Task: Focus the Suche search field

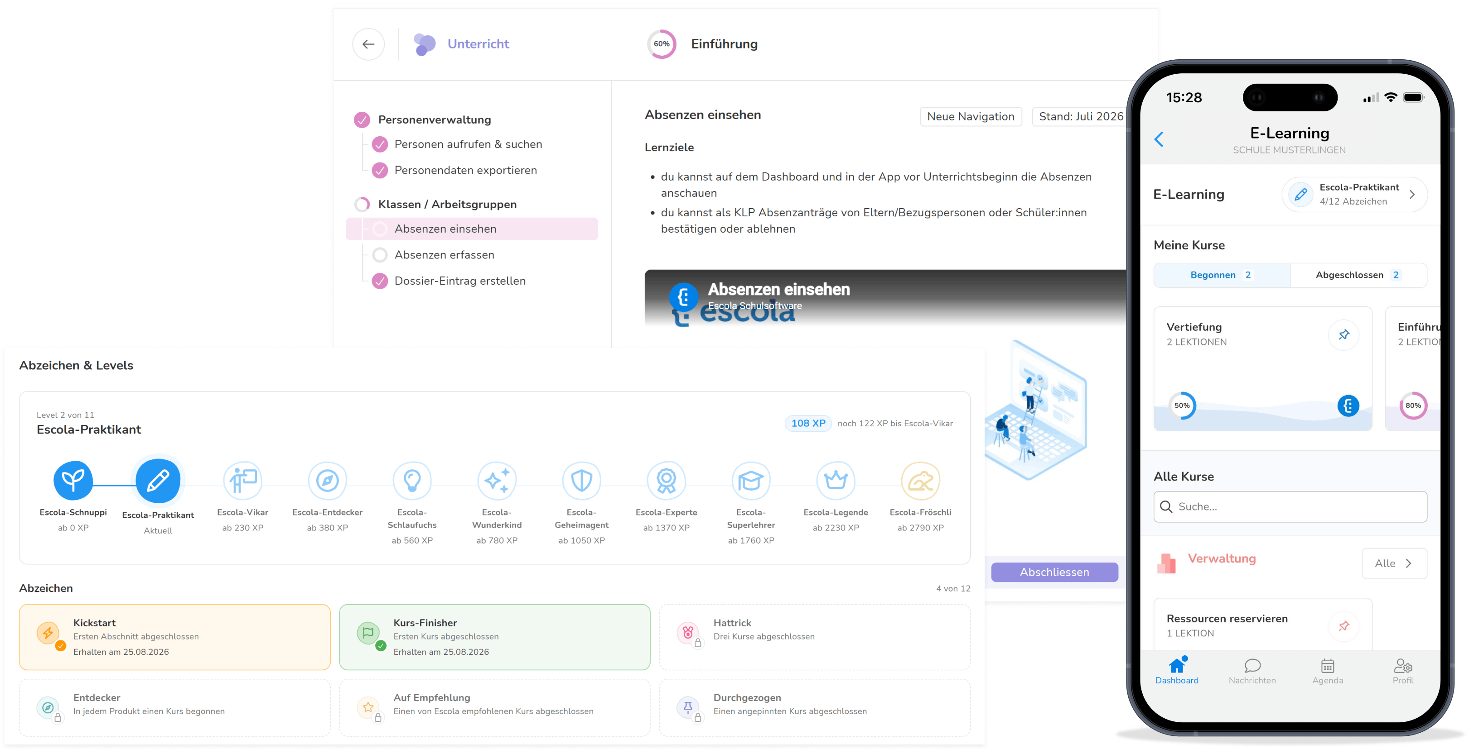Action: (x=1290, y=506)
